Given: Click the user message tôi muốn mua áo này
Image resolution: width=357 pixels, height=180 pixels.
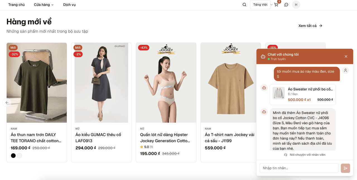Looking at the screenshot, I should point(307,74).
